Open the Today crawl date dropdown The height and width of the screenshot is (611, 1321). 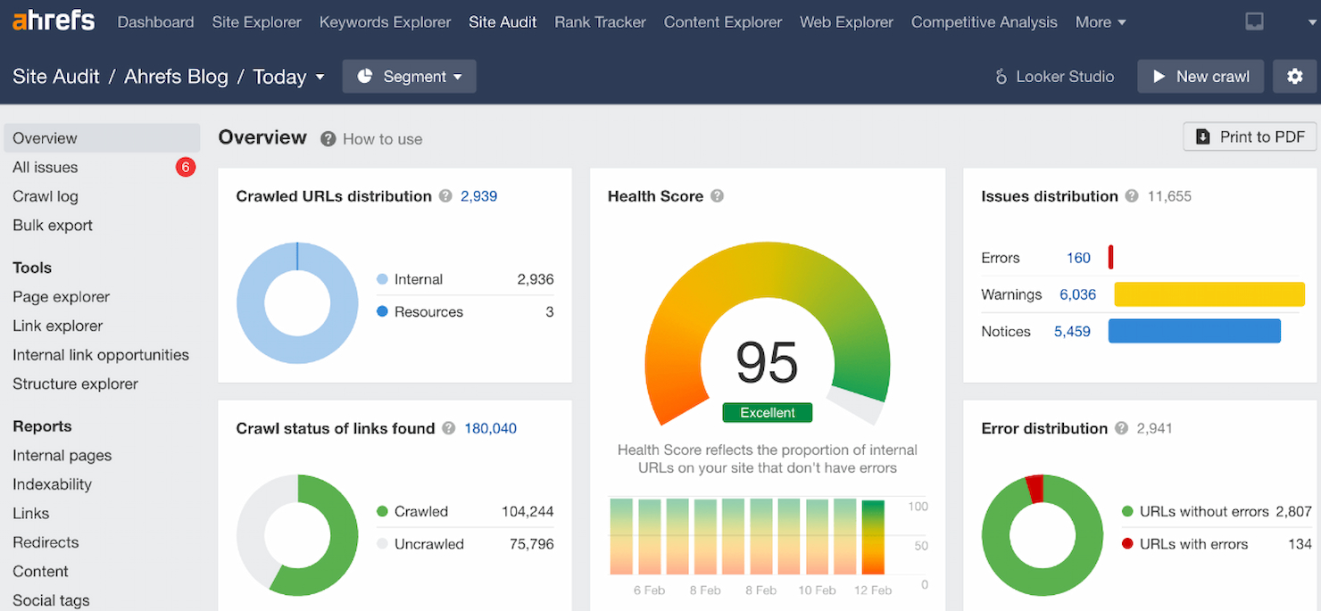tap(288, 77)
